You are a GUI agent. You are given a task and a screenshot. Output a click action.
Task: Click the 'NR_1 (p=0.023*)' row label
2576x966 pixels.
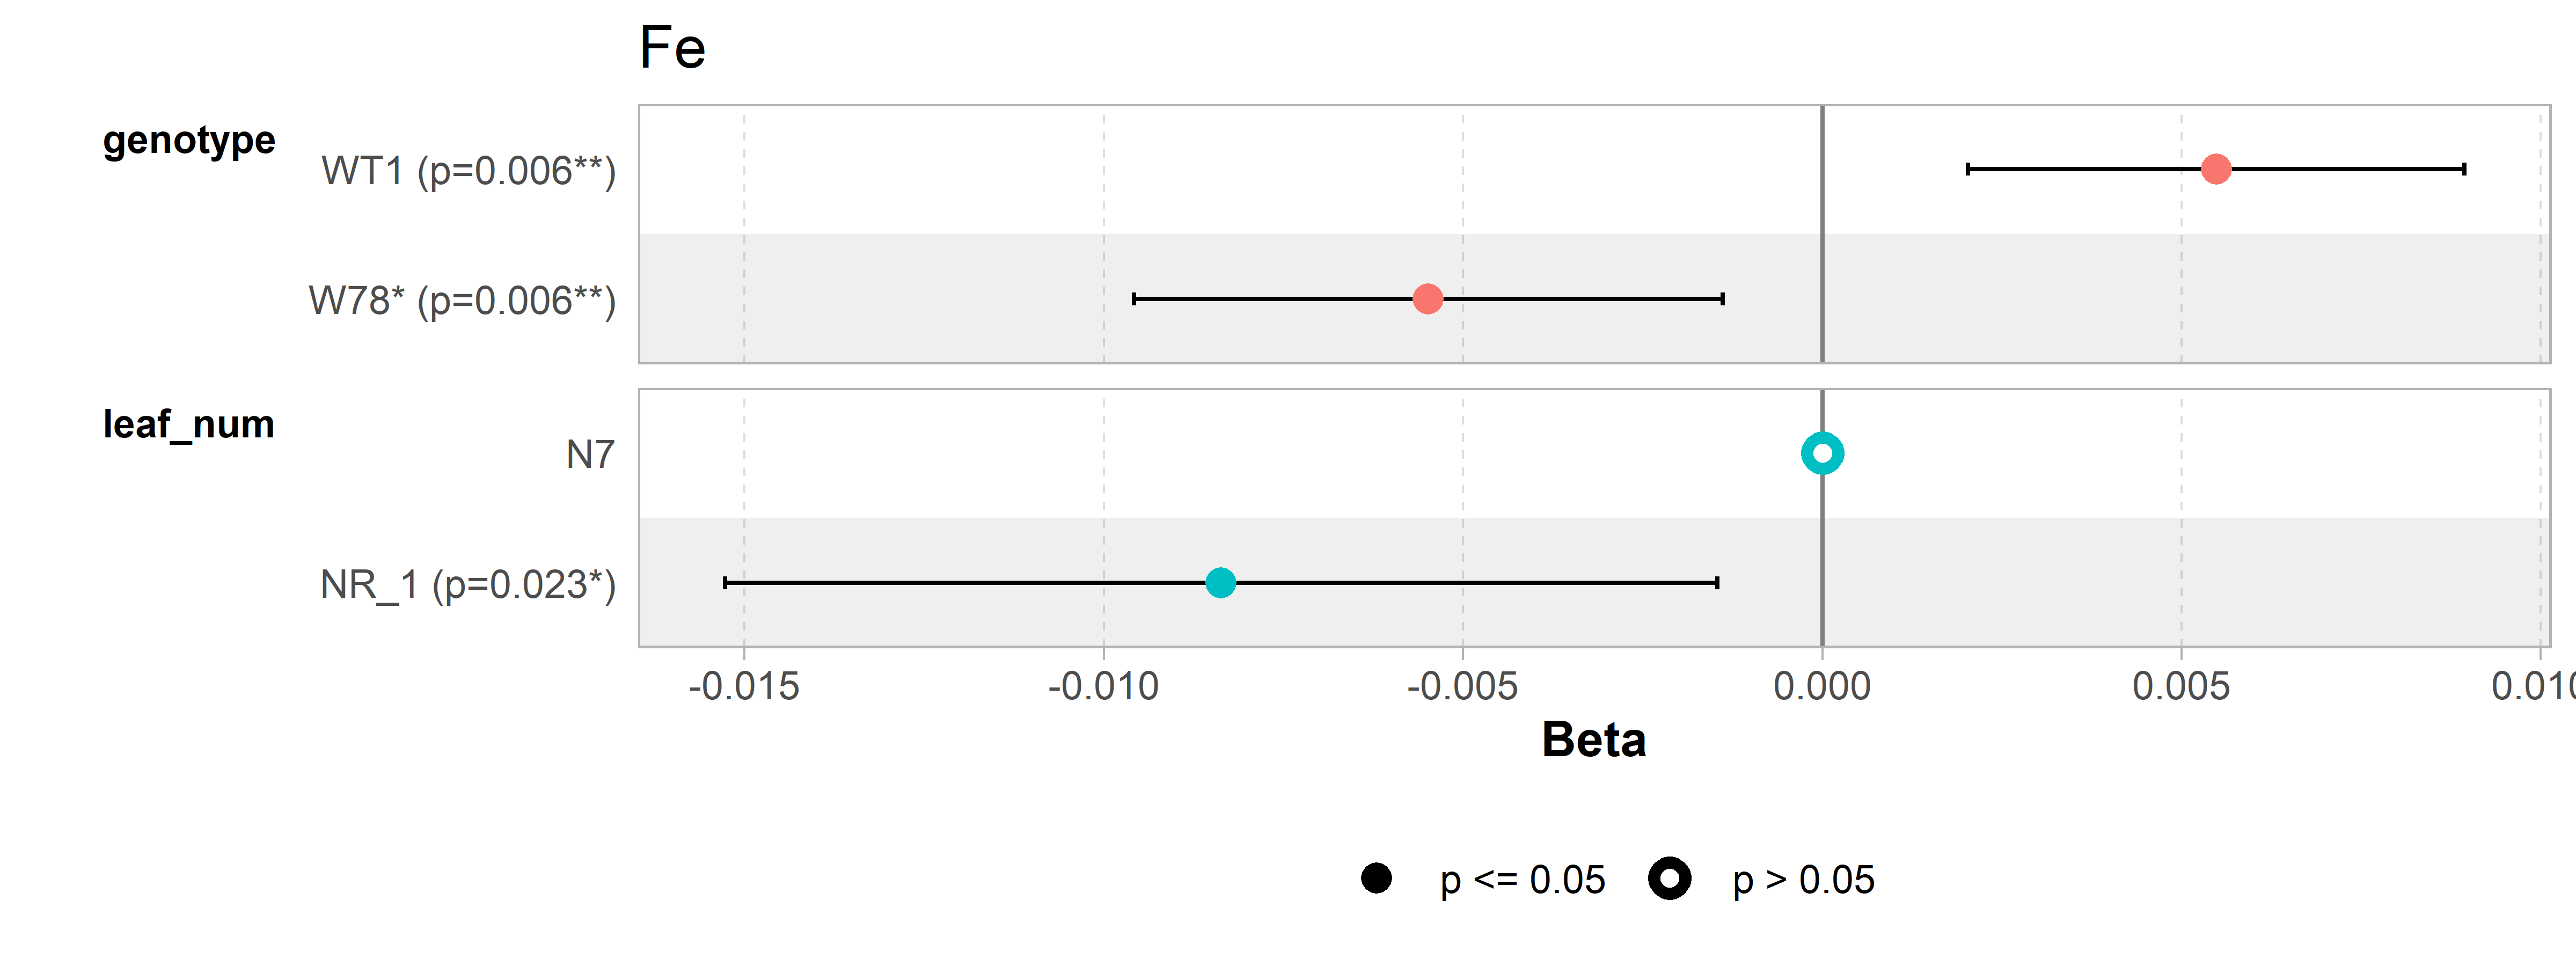(x=468, y=585)
